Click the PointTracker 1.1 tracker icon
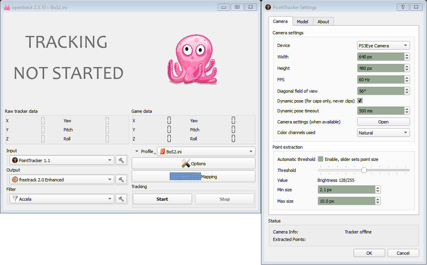The width and height of the screenshot is (427, 265). tap(15, 160)
